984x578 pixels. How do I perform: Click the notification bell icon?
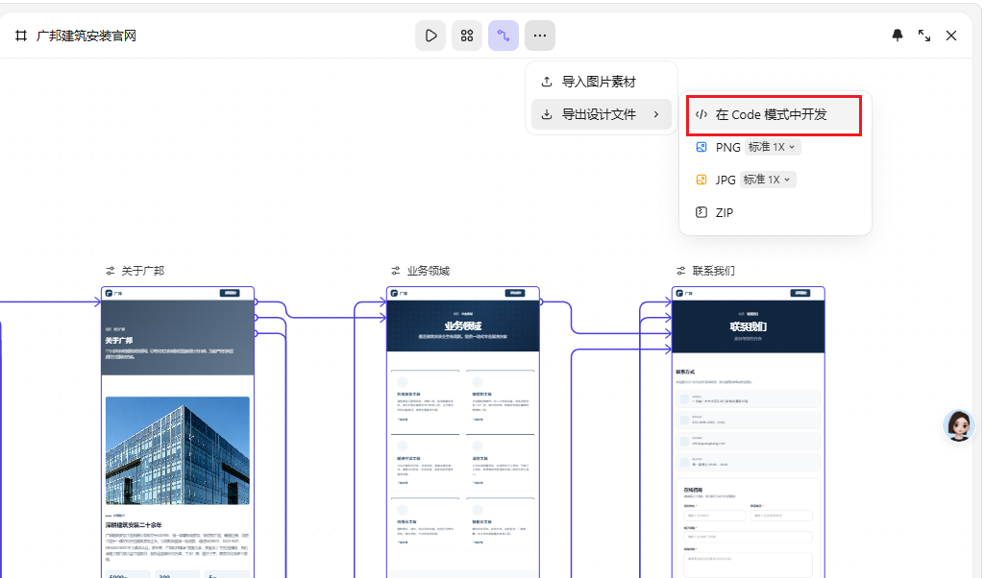898,36
